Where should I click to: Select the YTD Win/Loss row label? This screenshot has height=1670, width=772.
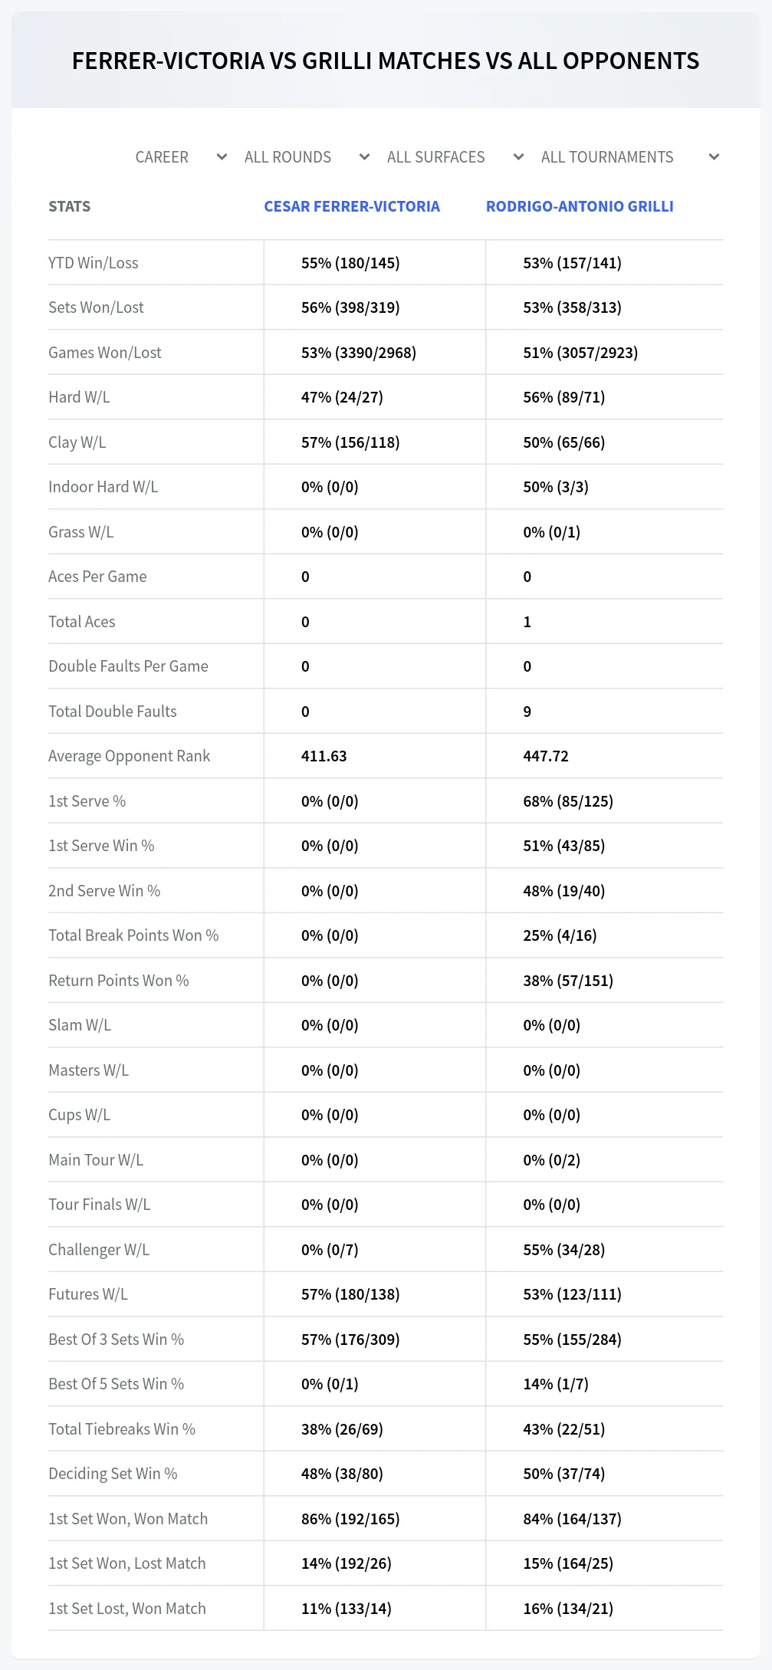pos(94,263)
